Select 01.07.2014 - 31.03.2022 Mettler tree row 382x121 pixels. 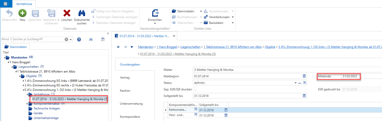click(x=69, y=99)
